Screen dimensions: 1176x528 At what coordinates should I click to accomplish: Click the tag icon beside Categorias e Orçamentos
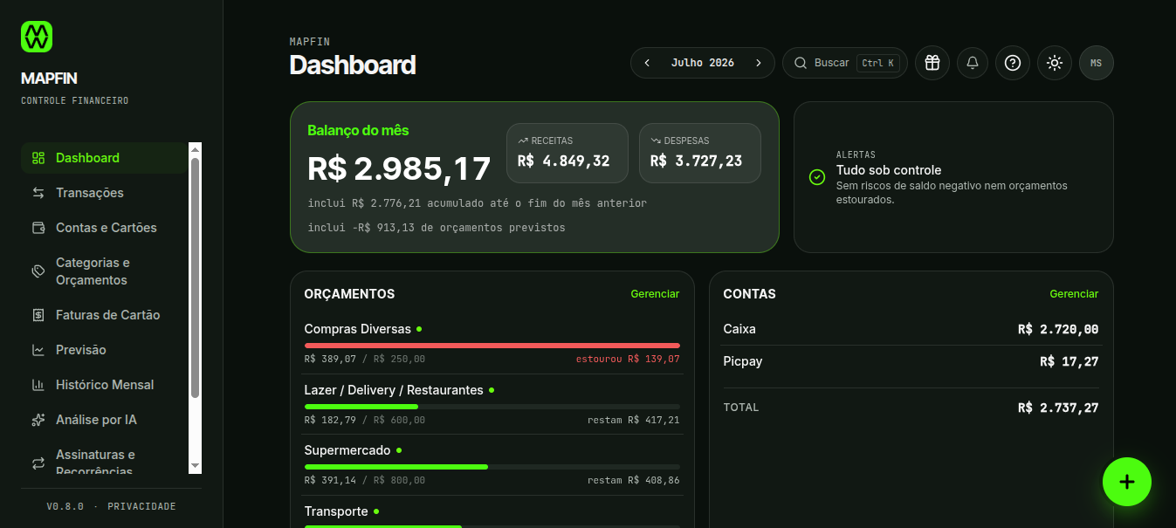point(38,271)
